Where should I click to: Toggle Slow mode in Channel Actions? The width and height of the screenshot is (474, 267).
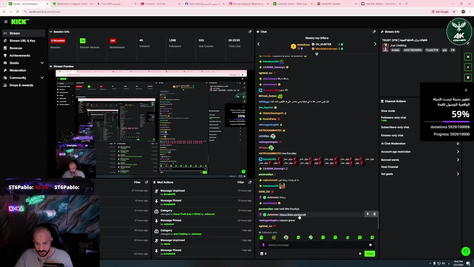click(x=388, y=111)
